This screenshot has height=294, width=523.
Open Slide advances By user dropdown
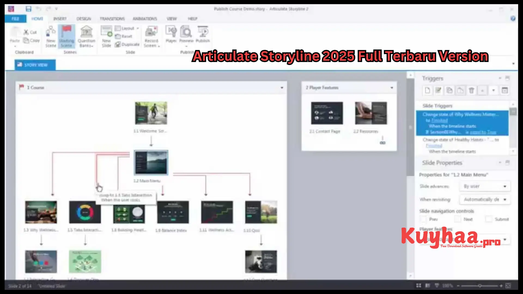[485, 186]
